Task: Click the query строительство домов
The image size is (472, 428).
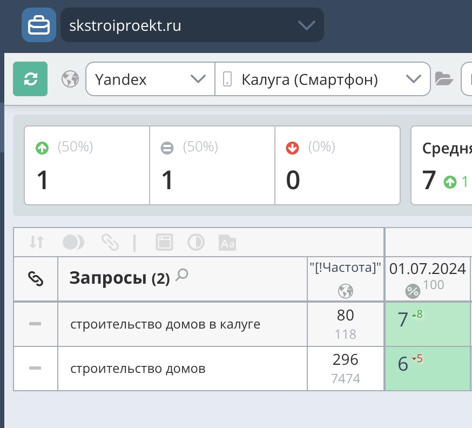Action: (x=138, y=369)
